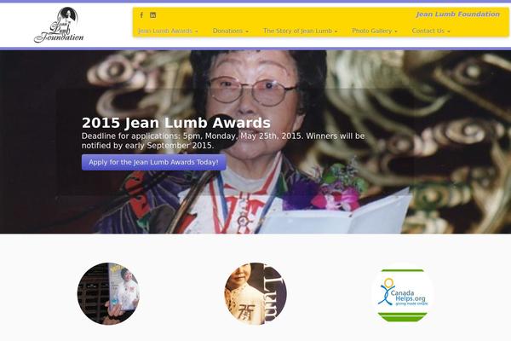Open the magazine cover circular thumbnail
The width and height of the screenshot is (511, 341).
(x=108, y=293)
